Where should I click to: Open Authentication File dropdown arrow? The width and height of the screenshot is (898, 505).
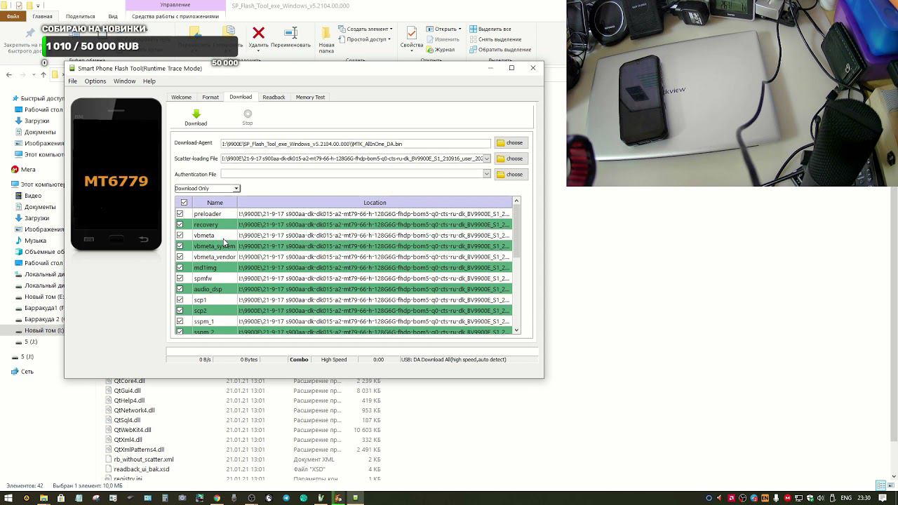tap(487, 174)
